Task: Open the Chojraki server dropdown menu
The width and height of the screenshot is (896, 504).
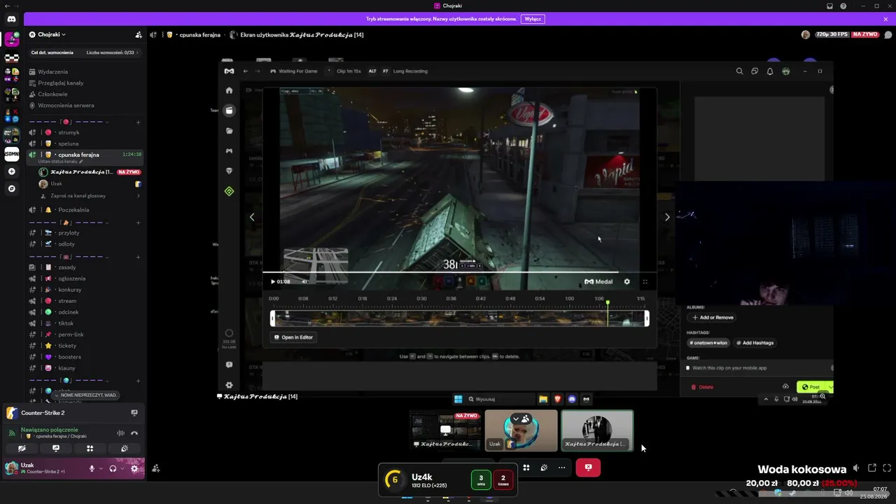Action: [x=52, y=34]
